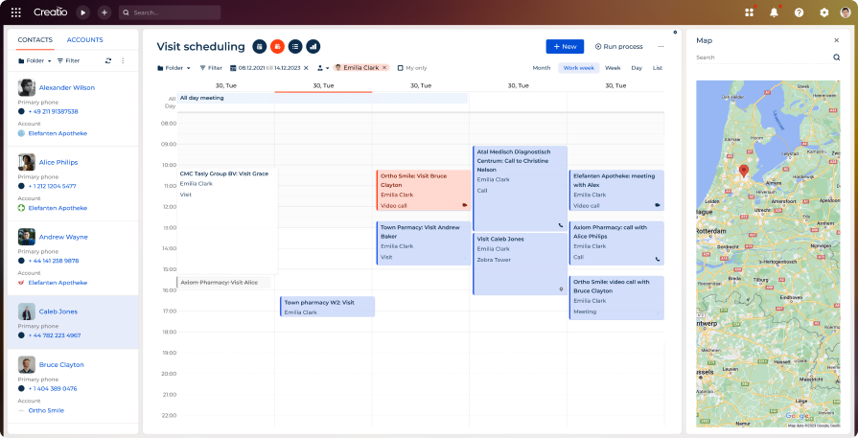This screenshot has width=858, height=438.
Task: Click the top bar Search field
Action: click(170, 12)
